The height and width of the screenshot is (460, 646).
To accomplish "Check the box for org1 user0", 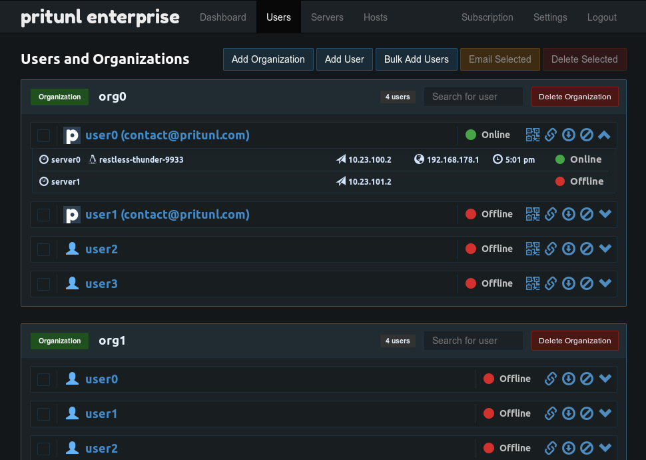I will pyautogui.click(x=44, y=379).
